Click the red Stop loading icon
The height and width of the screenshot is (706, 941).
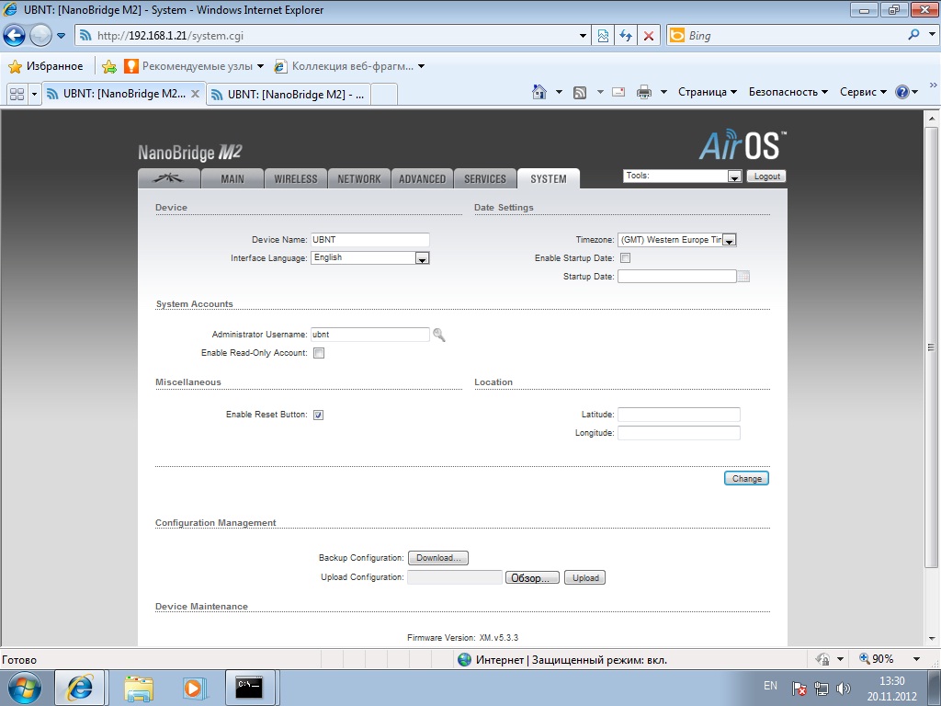[x=649, y=36]
